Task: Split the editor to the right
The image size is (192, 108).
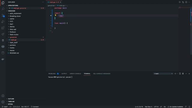Action: 186,2
